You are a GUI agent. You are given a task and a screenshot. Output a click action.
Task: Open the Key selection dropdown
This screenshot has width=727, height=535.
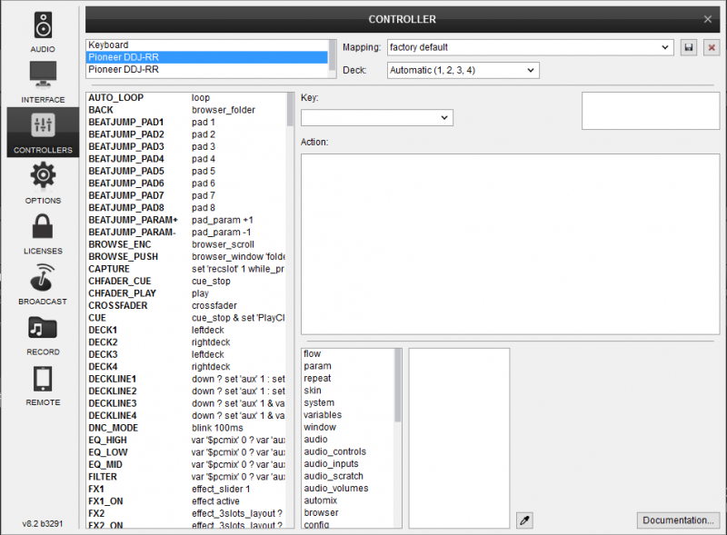(x=376, y=117)
